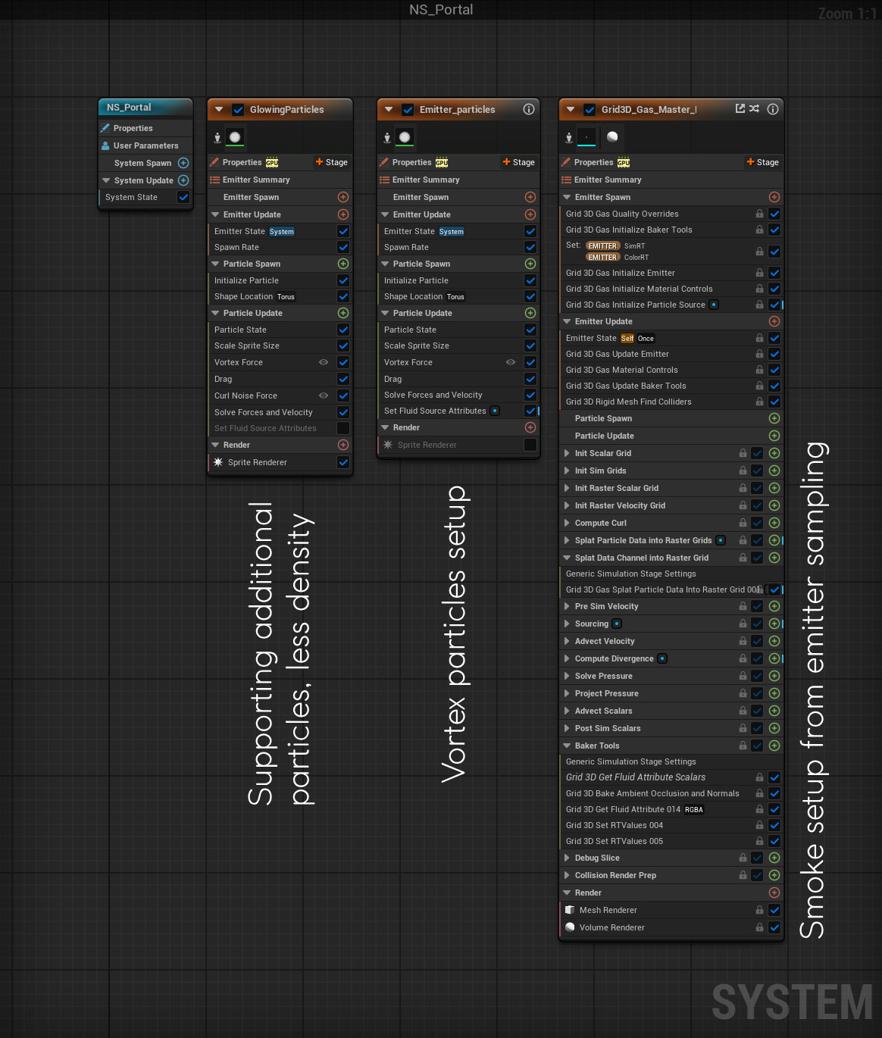Screen dimensions: 882x1038
Task: Disable the Grid3D_Gas_Master emitter checkbox
Action: 590,110
